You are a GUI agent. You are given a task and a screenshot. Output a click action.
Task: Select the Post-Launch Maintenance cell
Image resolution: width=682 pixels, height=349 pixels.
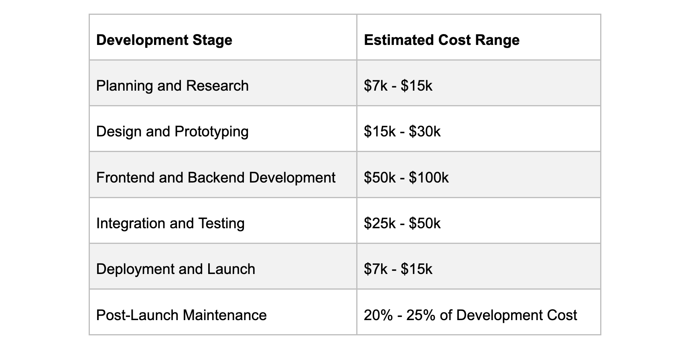coord(181,315)
